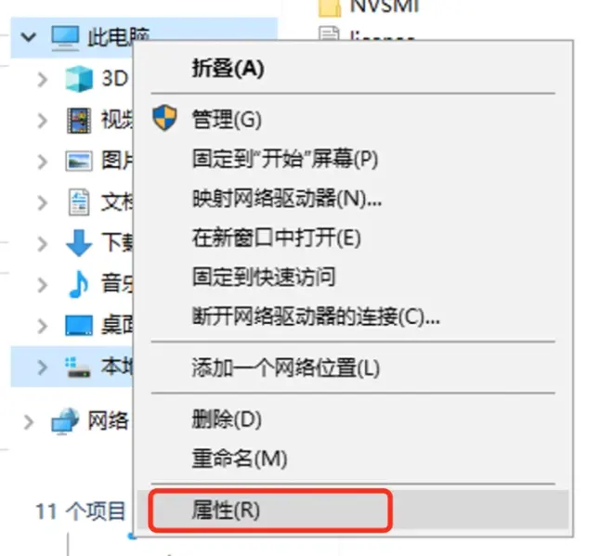Image resolution: width=613 pixels, height=556 pixels.
Task: Open the 3D objects folder icon
Action: [x=79, y=79]
